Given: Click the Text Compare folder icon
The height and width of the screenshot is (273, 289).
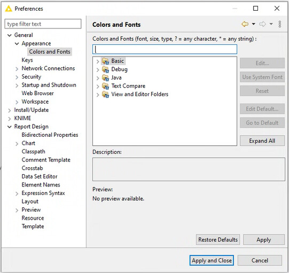Looking at the screenshot, I should (x=105, y=86).
